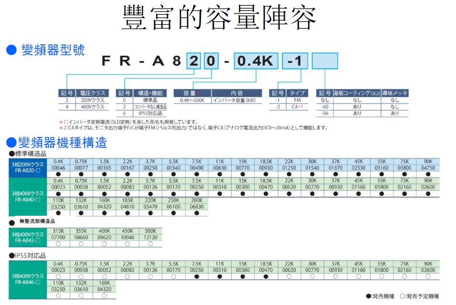Click the 450K capacity cell
The width and height of the screenshot is (456, 305).
point(127,231)
